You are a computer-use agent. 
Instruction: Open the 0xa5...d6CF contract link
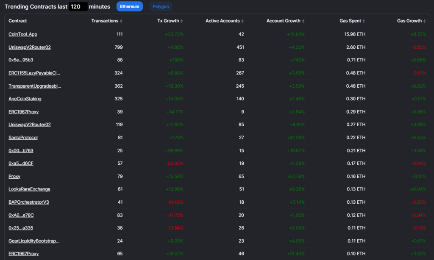(x=21, y=163)
